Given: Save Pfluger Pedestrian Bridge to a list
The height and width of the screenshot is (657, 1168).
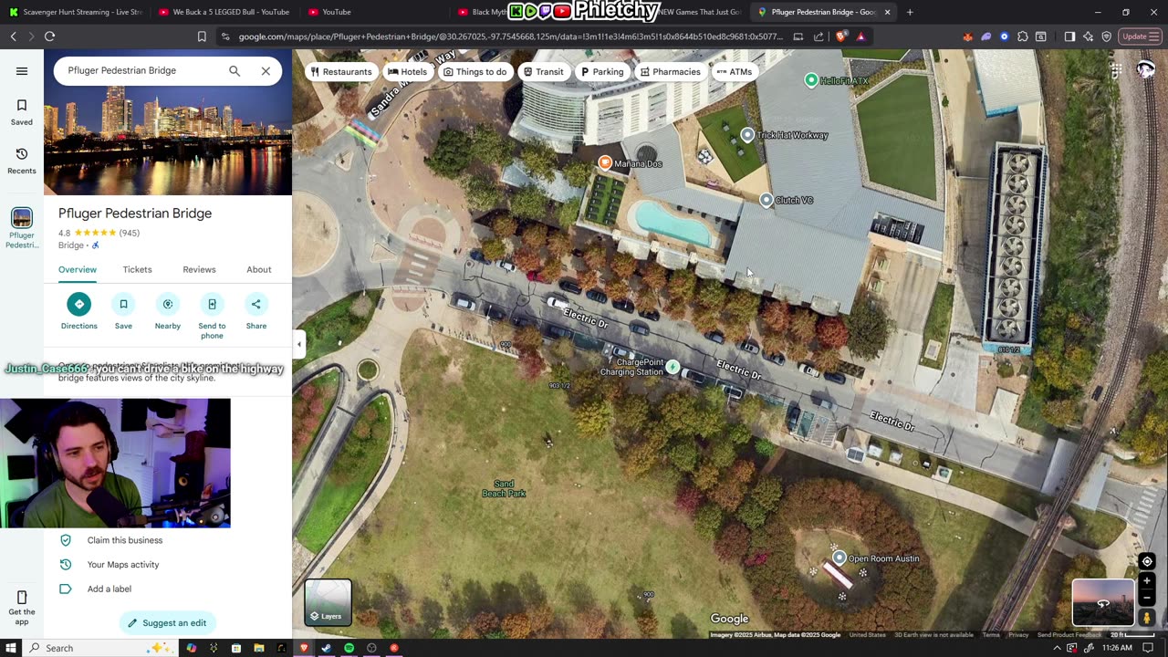Looking at the screenshot, I should 123,311.
